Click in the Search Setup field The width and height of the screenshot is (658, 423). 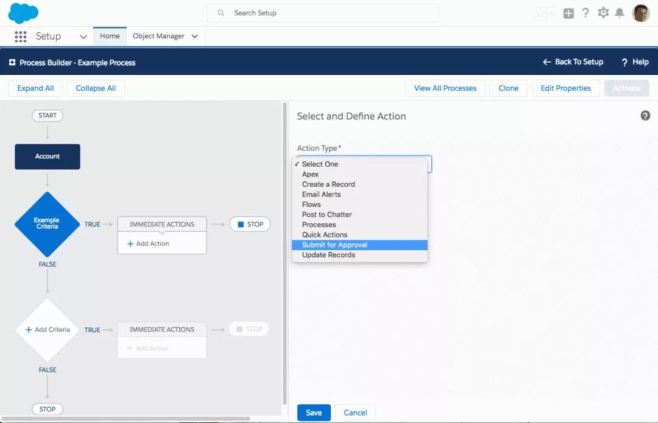pyautogui.click(x=323, y=13)
